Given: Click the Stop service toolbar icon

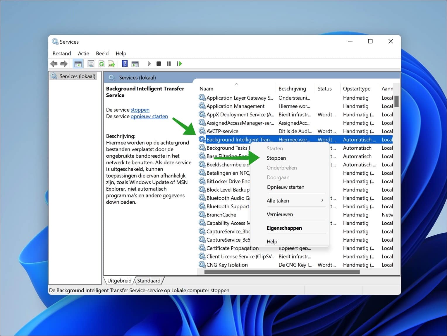Looking at the screenshot, I should tap(159, 64).
